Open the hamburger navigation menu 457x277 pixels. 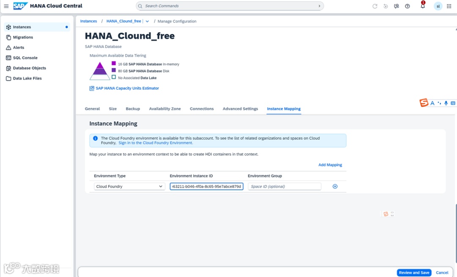click(6, 6)
